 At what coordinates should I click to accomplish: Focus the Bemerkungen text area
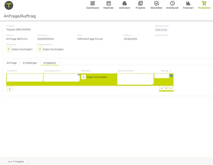point(135,79)
